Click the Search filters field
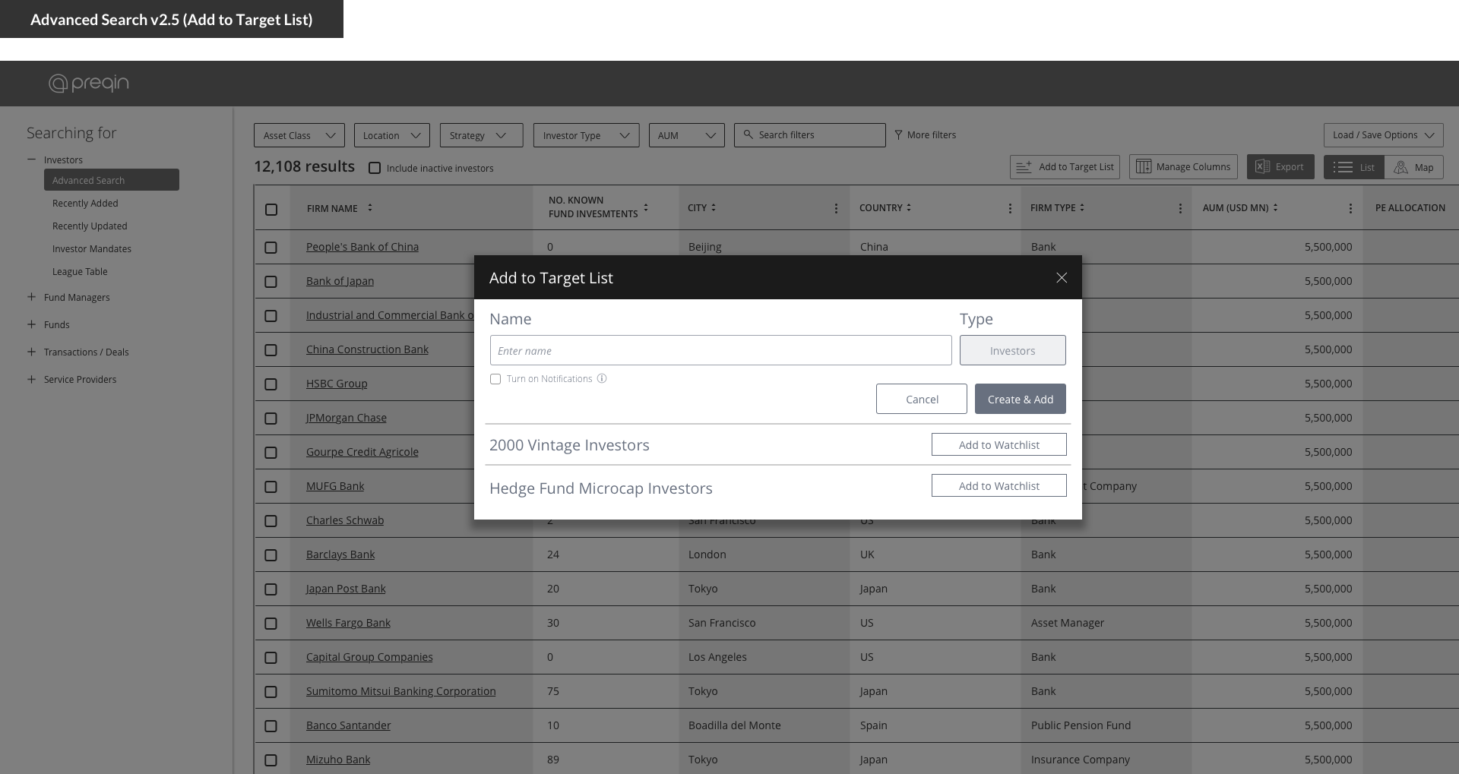This screenshot has height=774, width=1459. point(810,135)
